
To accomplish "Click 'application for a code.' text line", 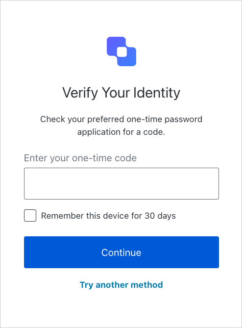I will tap(121, 132).
